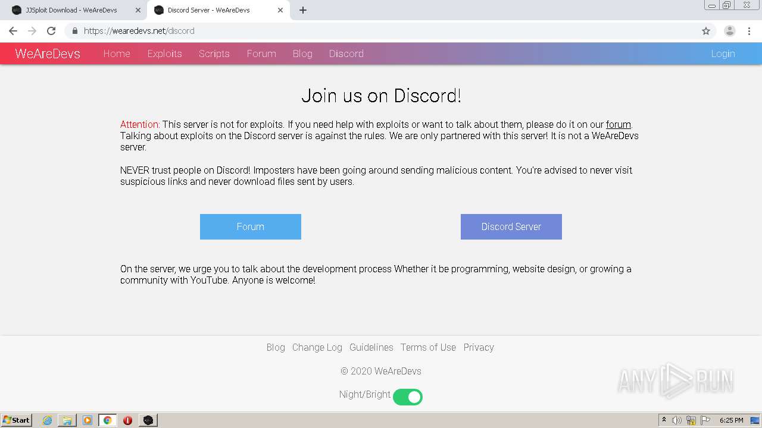Open the Opera taskbar icon
The image size is (762, 428).
click(x=127, y=420)
